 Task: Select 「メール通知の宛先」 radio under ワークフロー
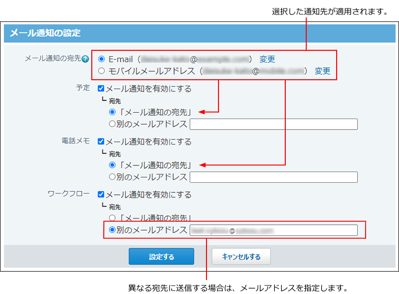pos(112,218)
